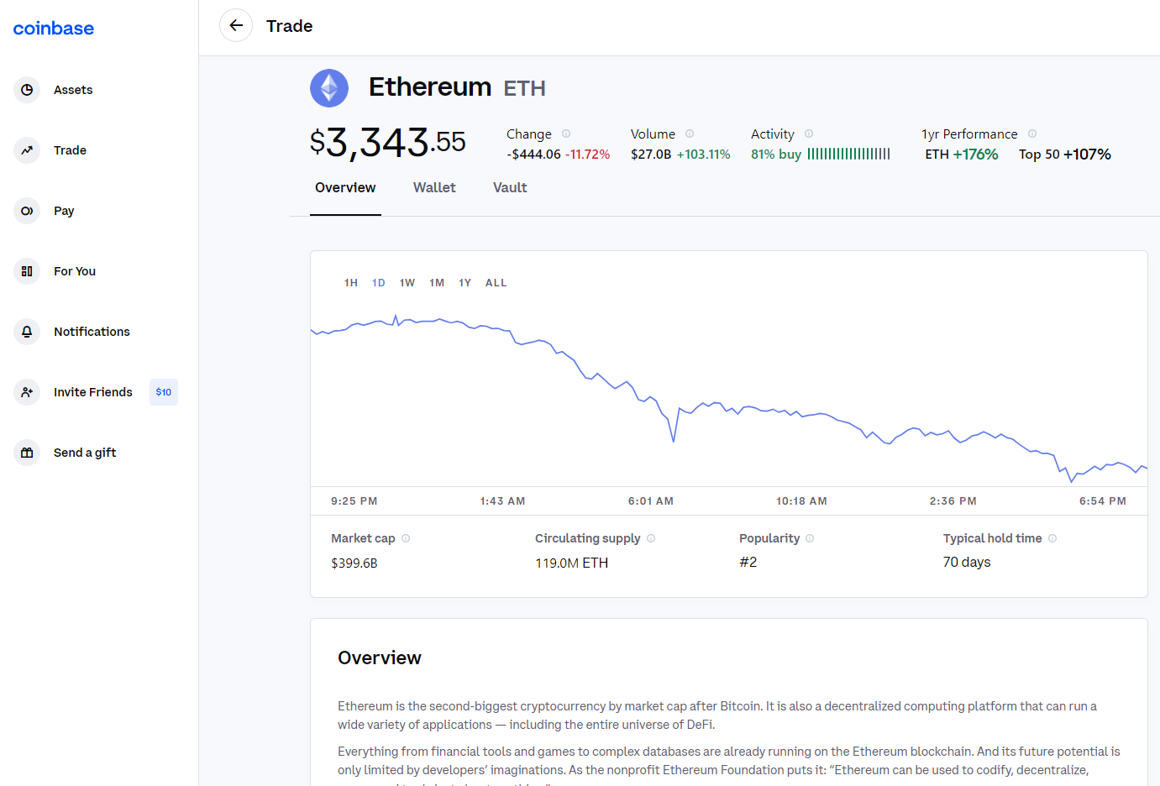Open the Pay section
The image size is (1160, 786).
(x=64, y=211)
